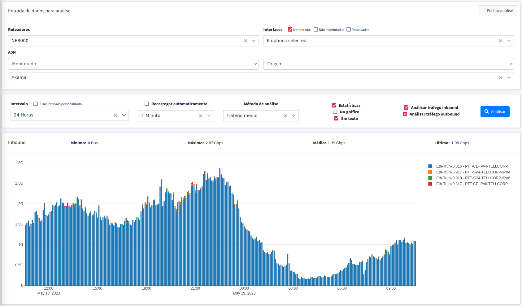Screen dimensions: 522x306
Task: Toggle the green Eth-Trunk0.918 legend marker
Action: tap(430, 178)
